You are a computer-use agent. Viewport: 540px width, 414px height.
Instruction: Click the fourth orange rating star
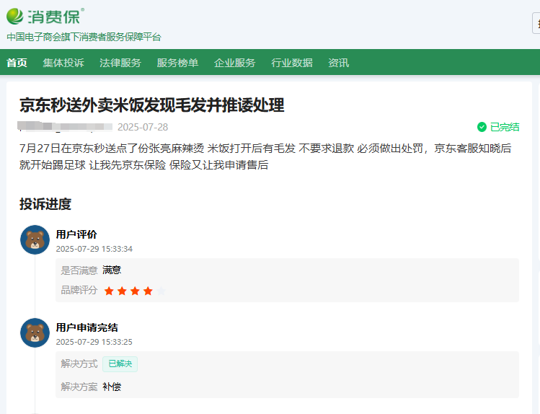point(148,291)
